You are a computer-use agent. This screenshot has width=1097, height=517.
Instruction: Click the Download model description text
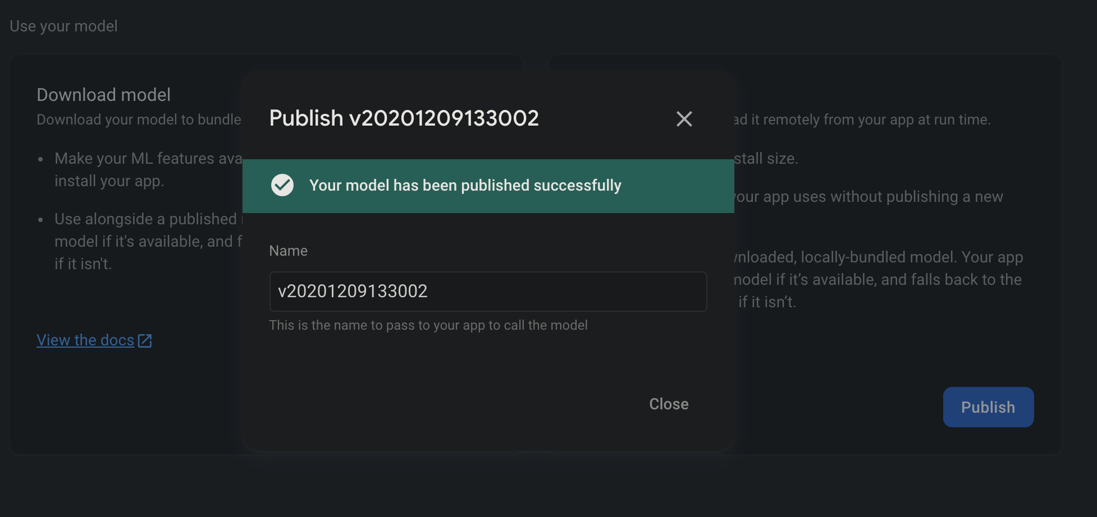point(138,119)
